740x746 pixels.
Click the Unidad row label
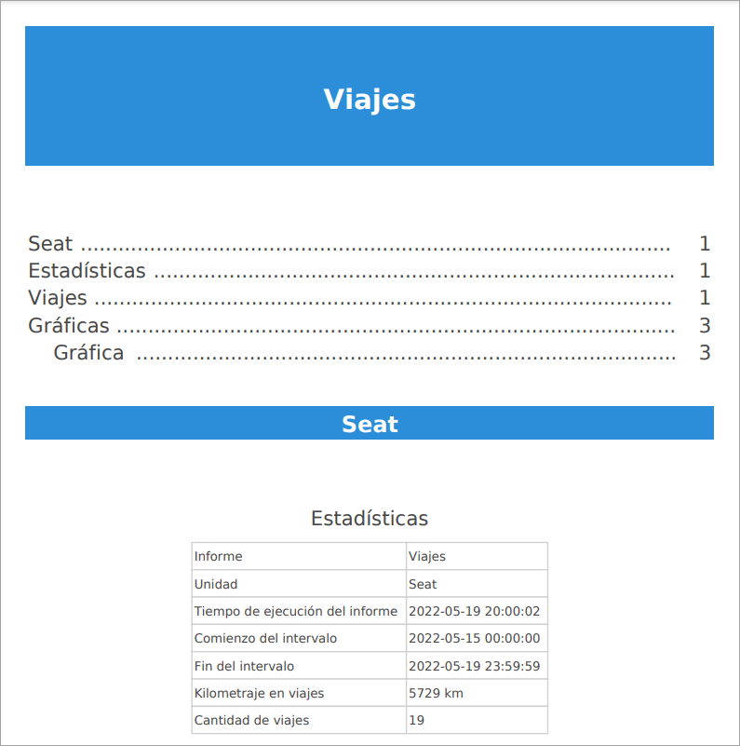pyautogui.click(x=216, y=584)
